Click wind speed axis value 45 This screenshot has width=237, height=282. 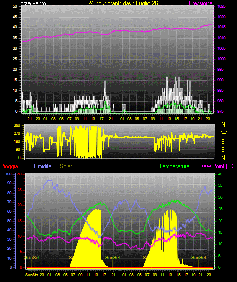pyautogui.click(x=15, y=17)
